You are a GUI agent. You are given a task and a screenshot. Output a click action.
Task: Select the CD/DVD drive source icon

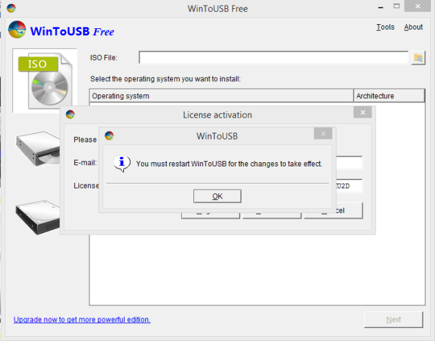click(x=38, y=148)
